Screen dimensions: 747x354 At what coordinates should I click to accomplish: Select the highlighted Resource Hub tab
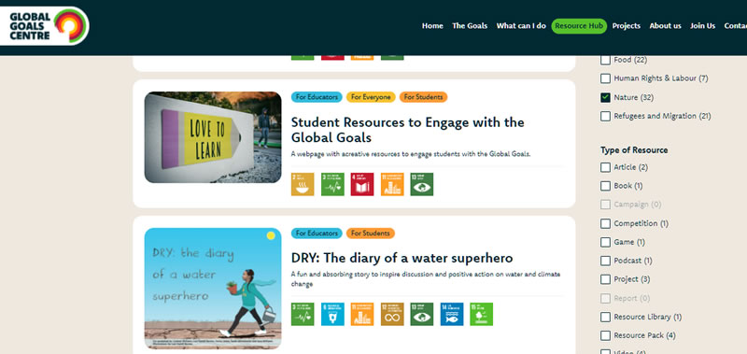pyautogui.click(x=579, y=26)
